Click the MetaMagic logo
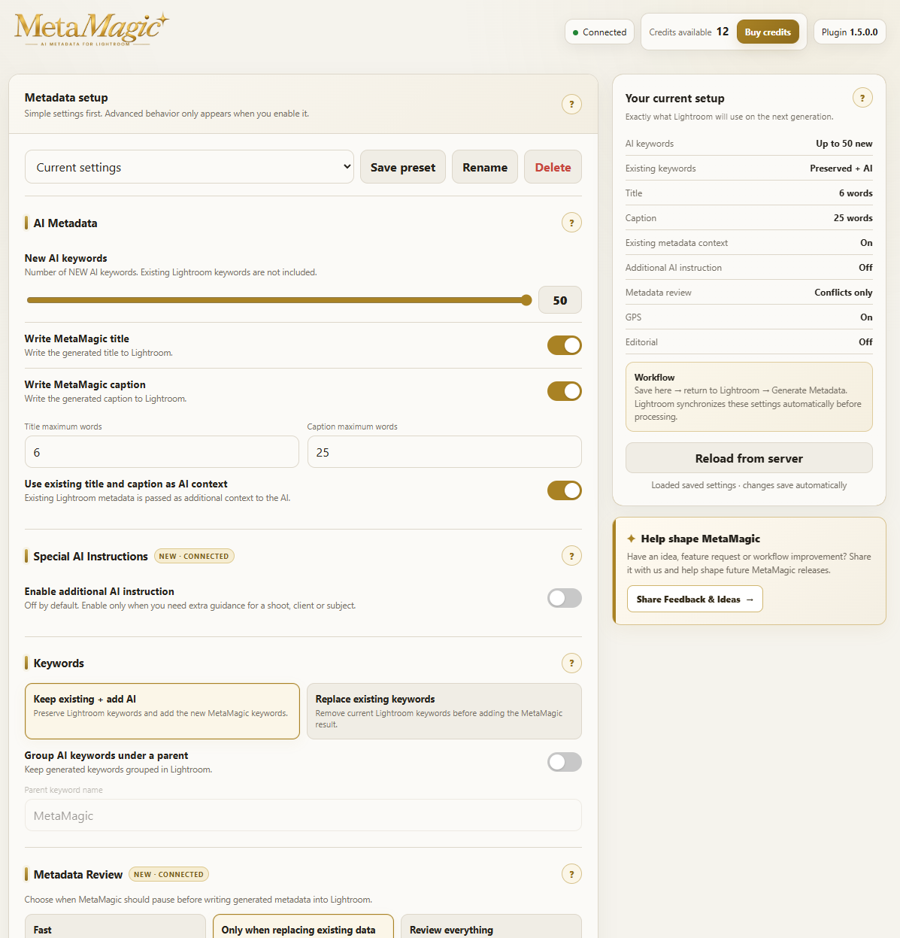The width and height of the screenshot is (900, 938). point(91,30)
